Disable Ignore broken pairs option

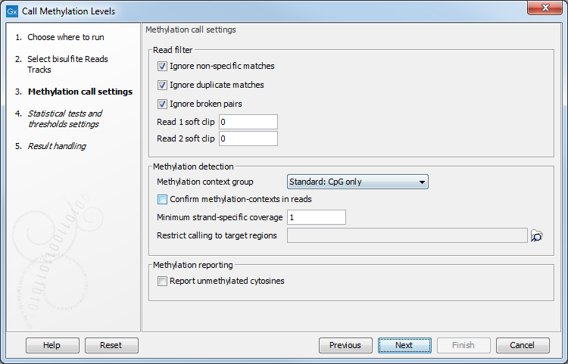162,104
